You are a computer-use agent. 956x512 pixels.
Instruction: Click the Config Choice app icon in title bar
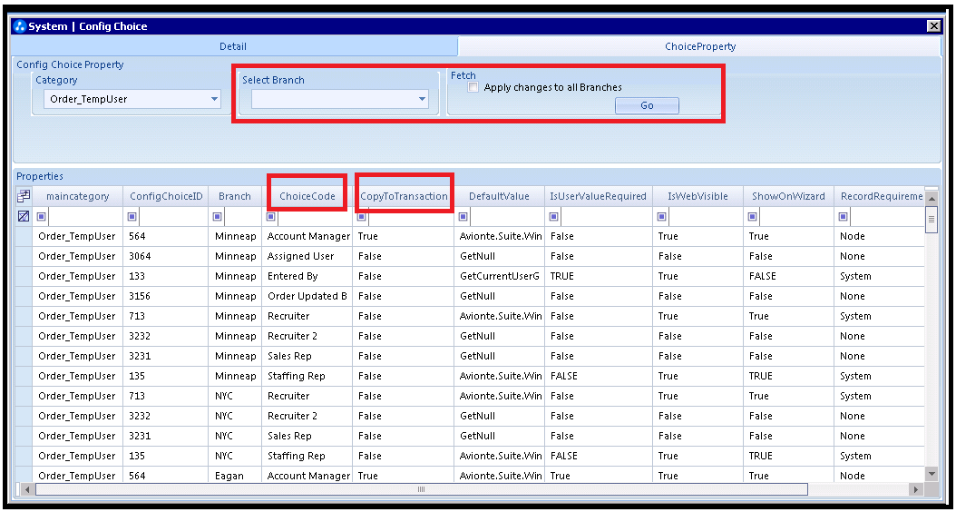[x=20, y=26]
